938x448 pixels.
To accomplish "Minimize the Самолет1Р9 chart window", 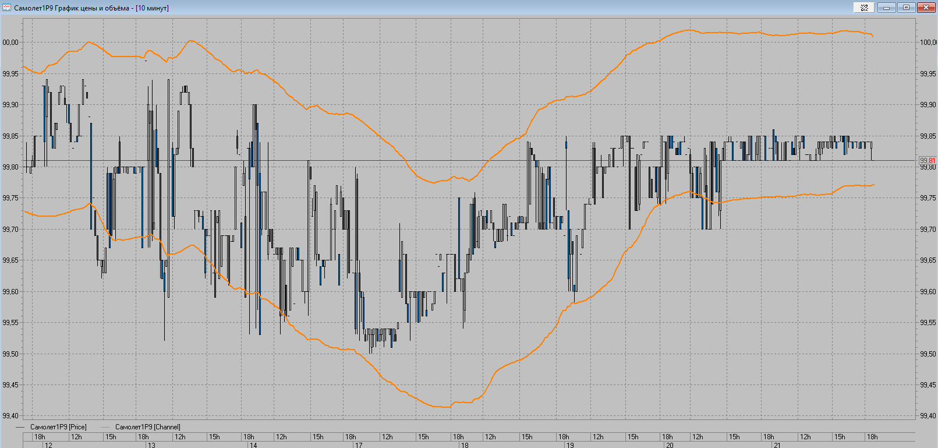I will pyautogui.click(x=887, y=8).
